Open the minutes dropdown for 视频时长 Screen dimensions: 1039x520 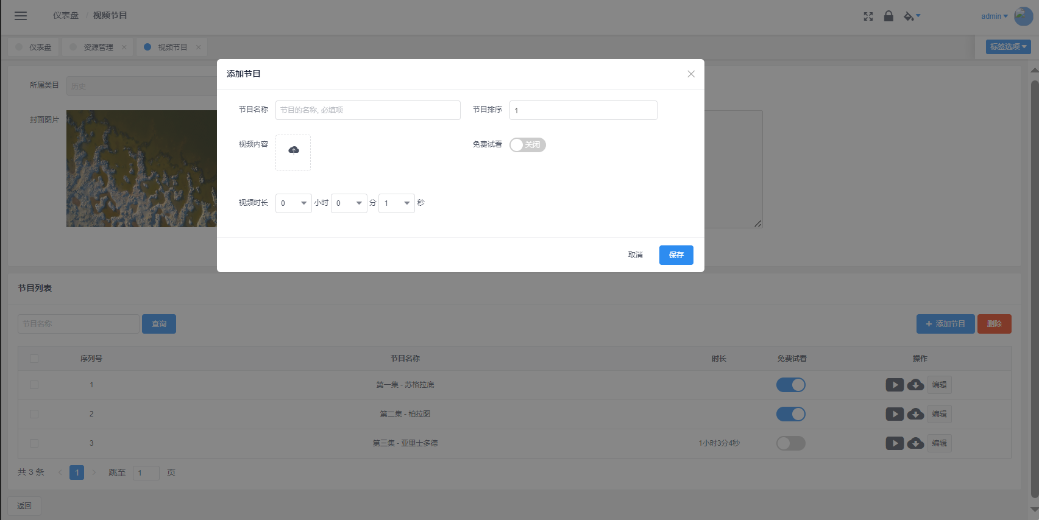(x=349, y=203)
